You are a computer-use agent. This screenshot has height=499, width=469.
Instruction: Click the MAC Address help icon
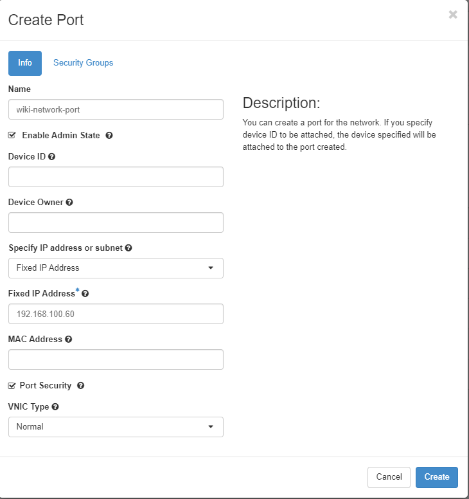point(69,339)
